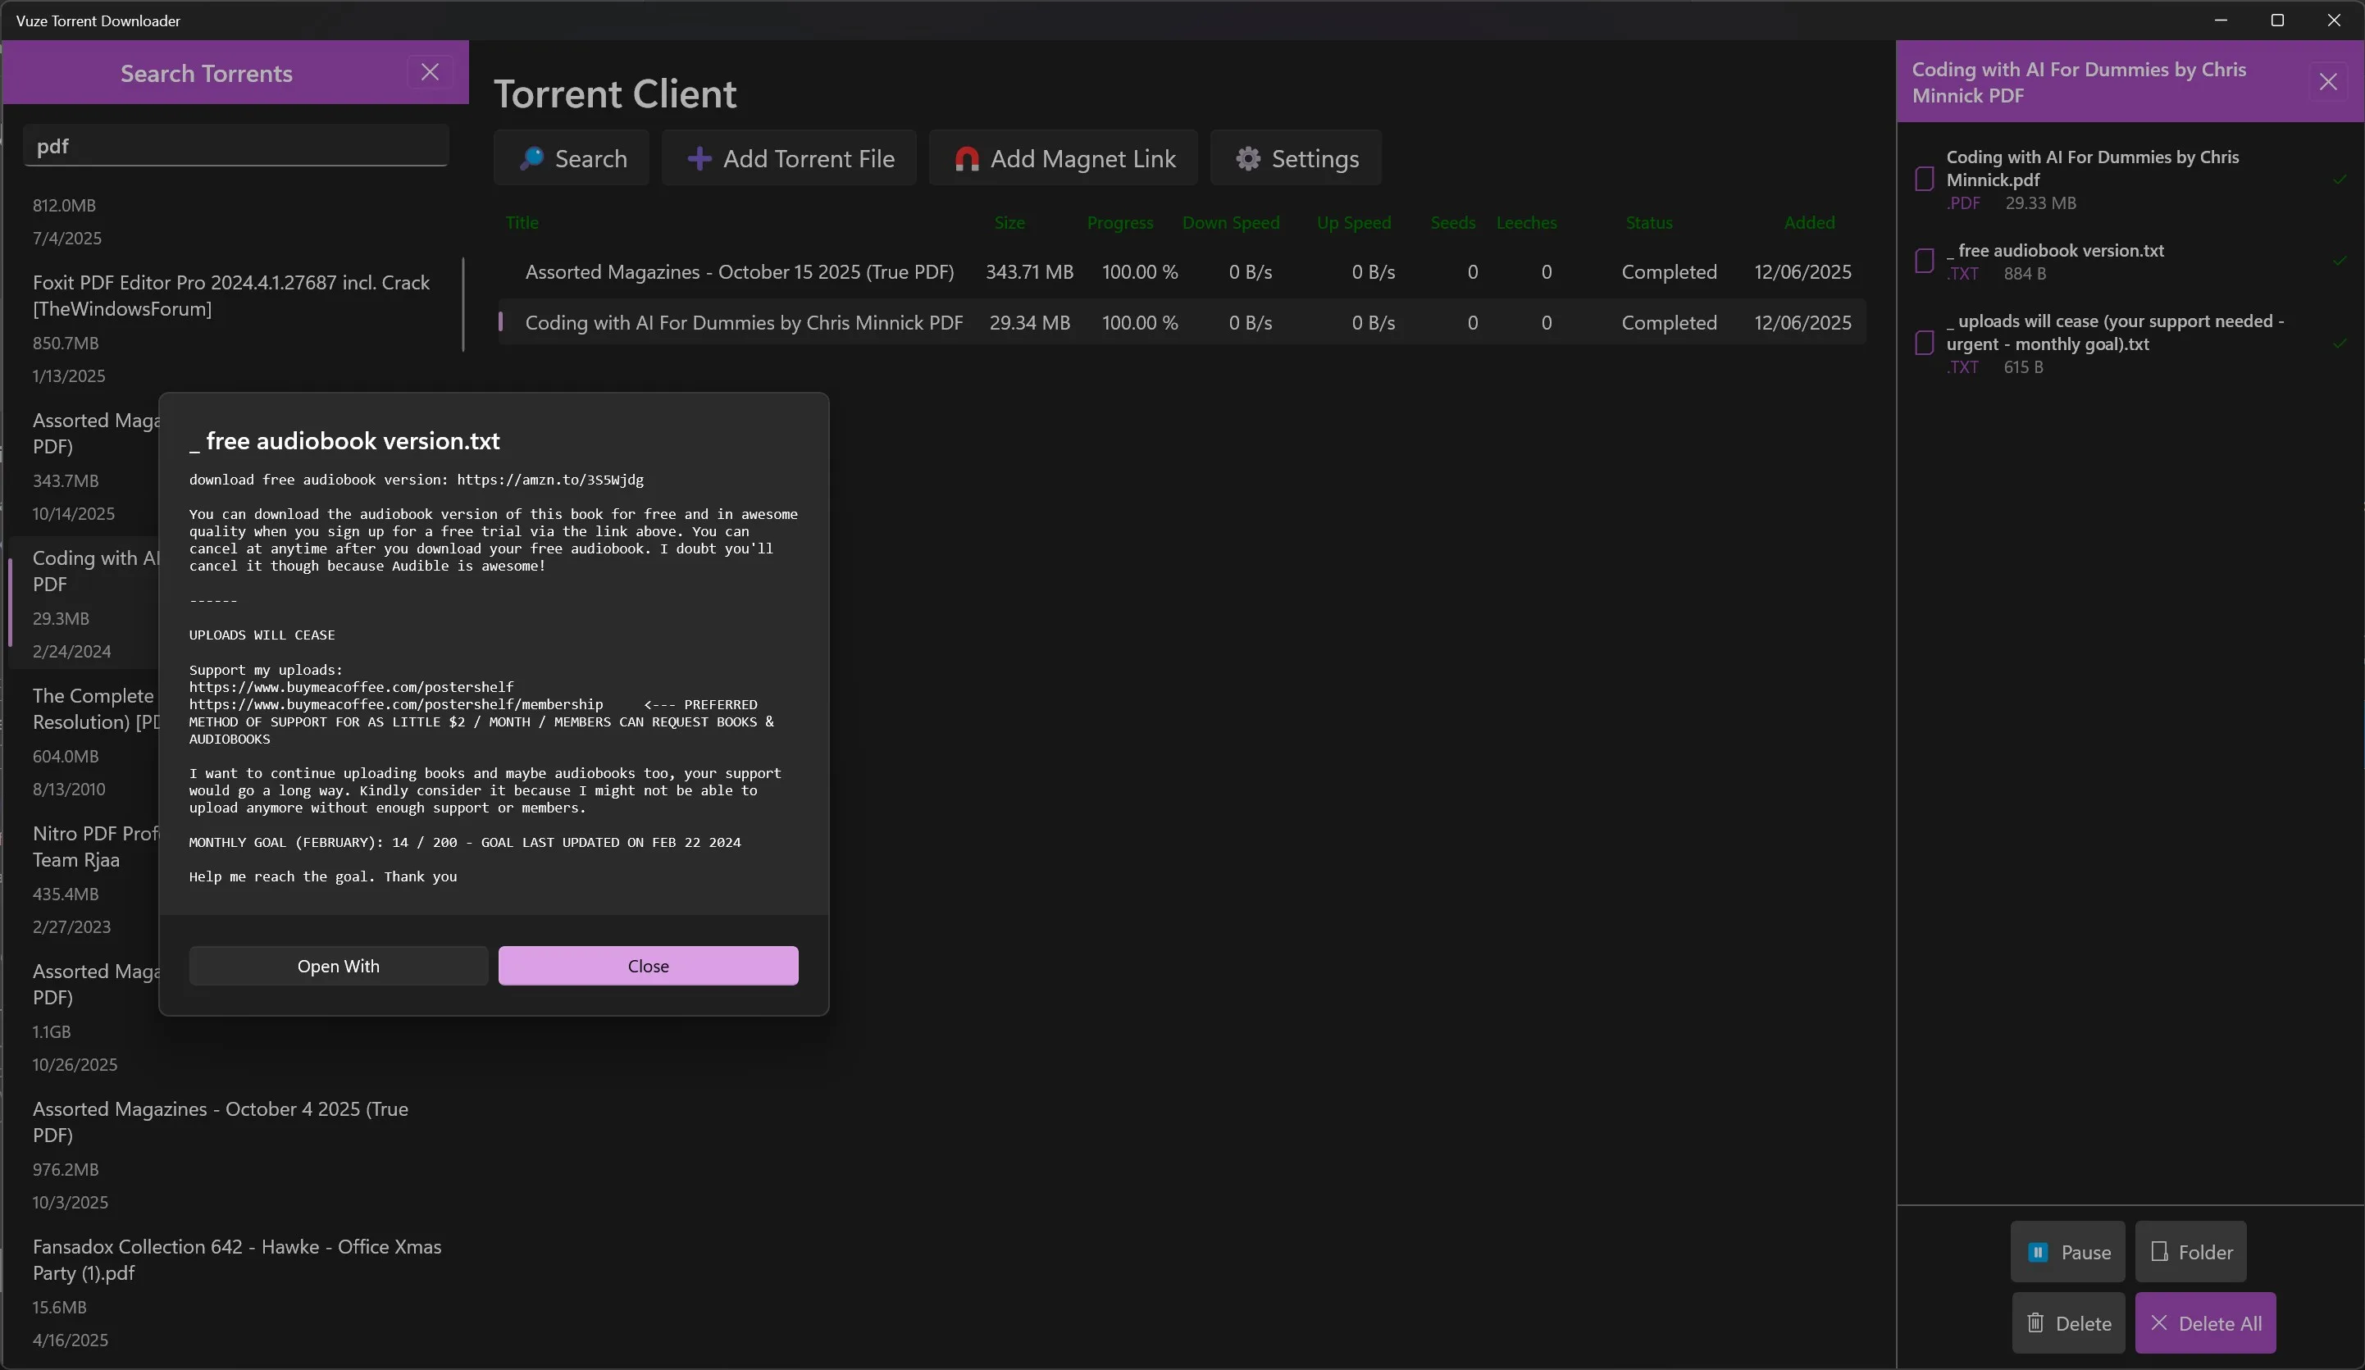The height and width of the screenshot is (1370, 2365).
Task: Select the 1.1GB Assorted Magazines search result
Action: [x=84, y=1017]
